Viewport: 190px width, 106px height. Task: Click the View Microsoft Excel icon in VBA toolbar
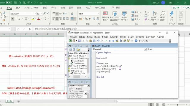pyautogui.click(x=70, y=41)
